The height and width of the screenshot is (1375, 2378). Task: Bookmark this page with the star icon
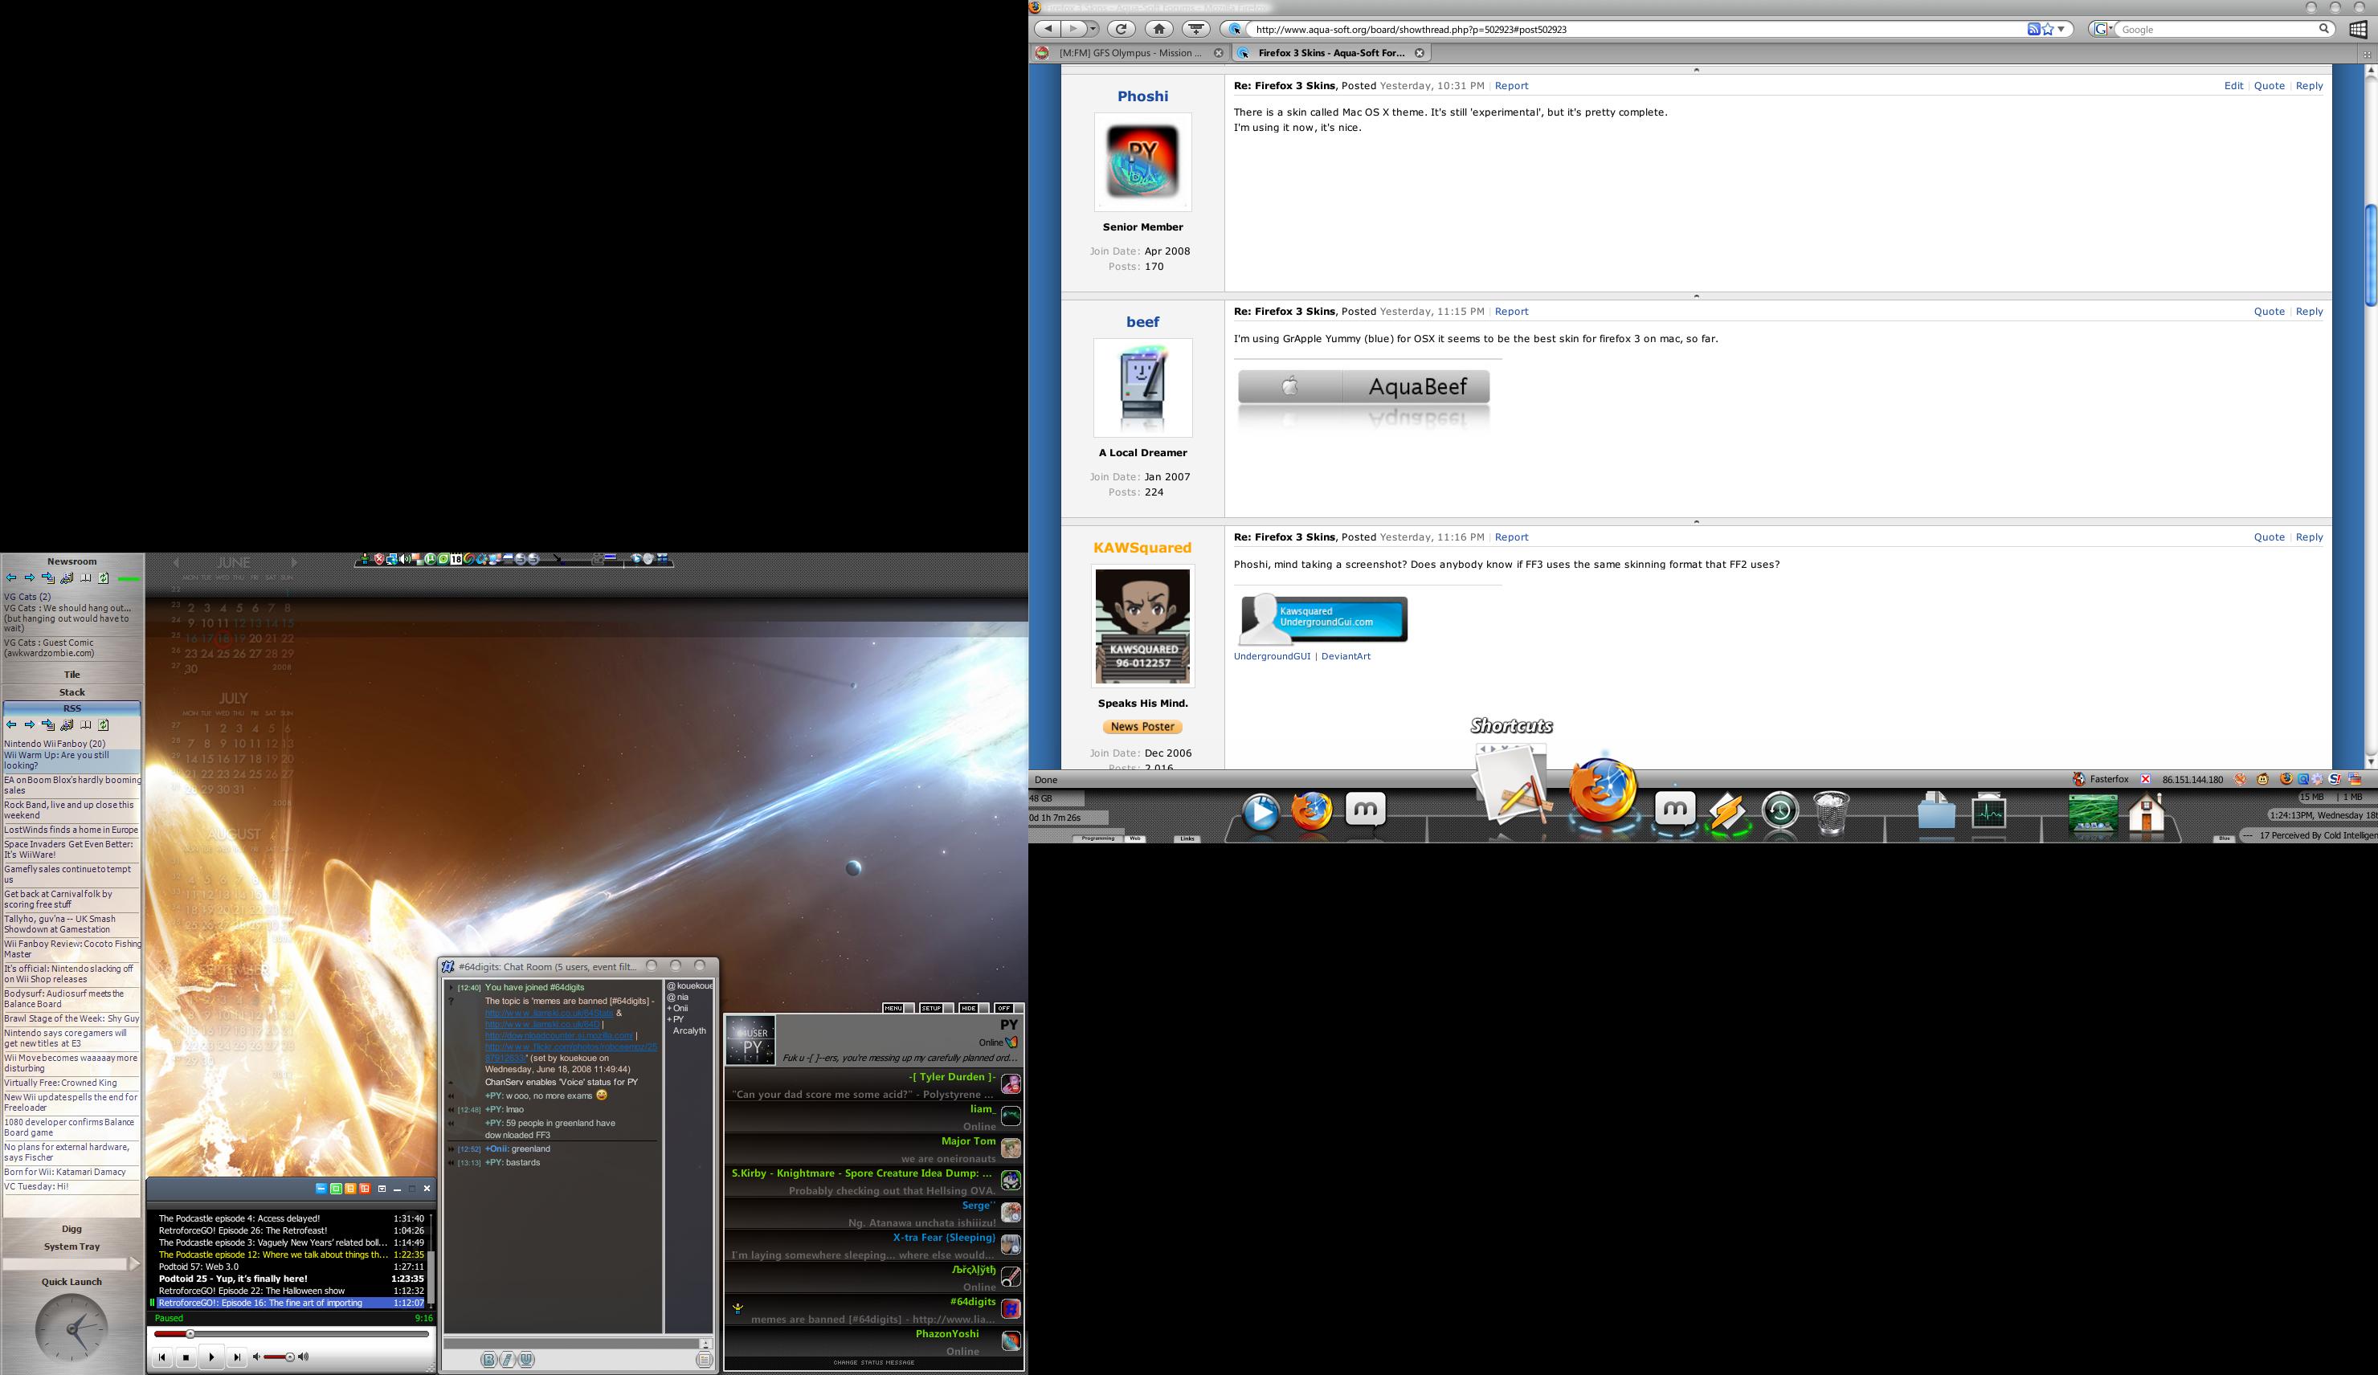point(2048,29)
